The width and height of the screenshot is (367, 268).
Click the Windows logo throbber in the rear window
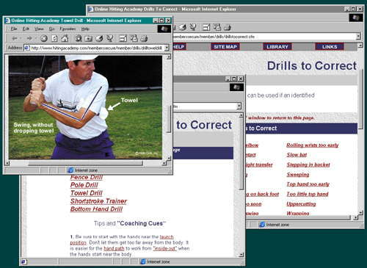click(356, 18)
